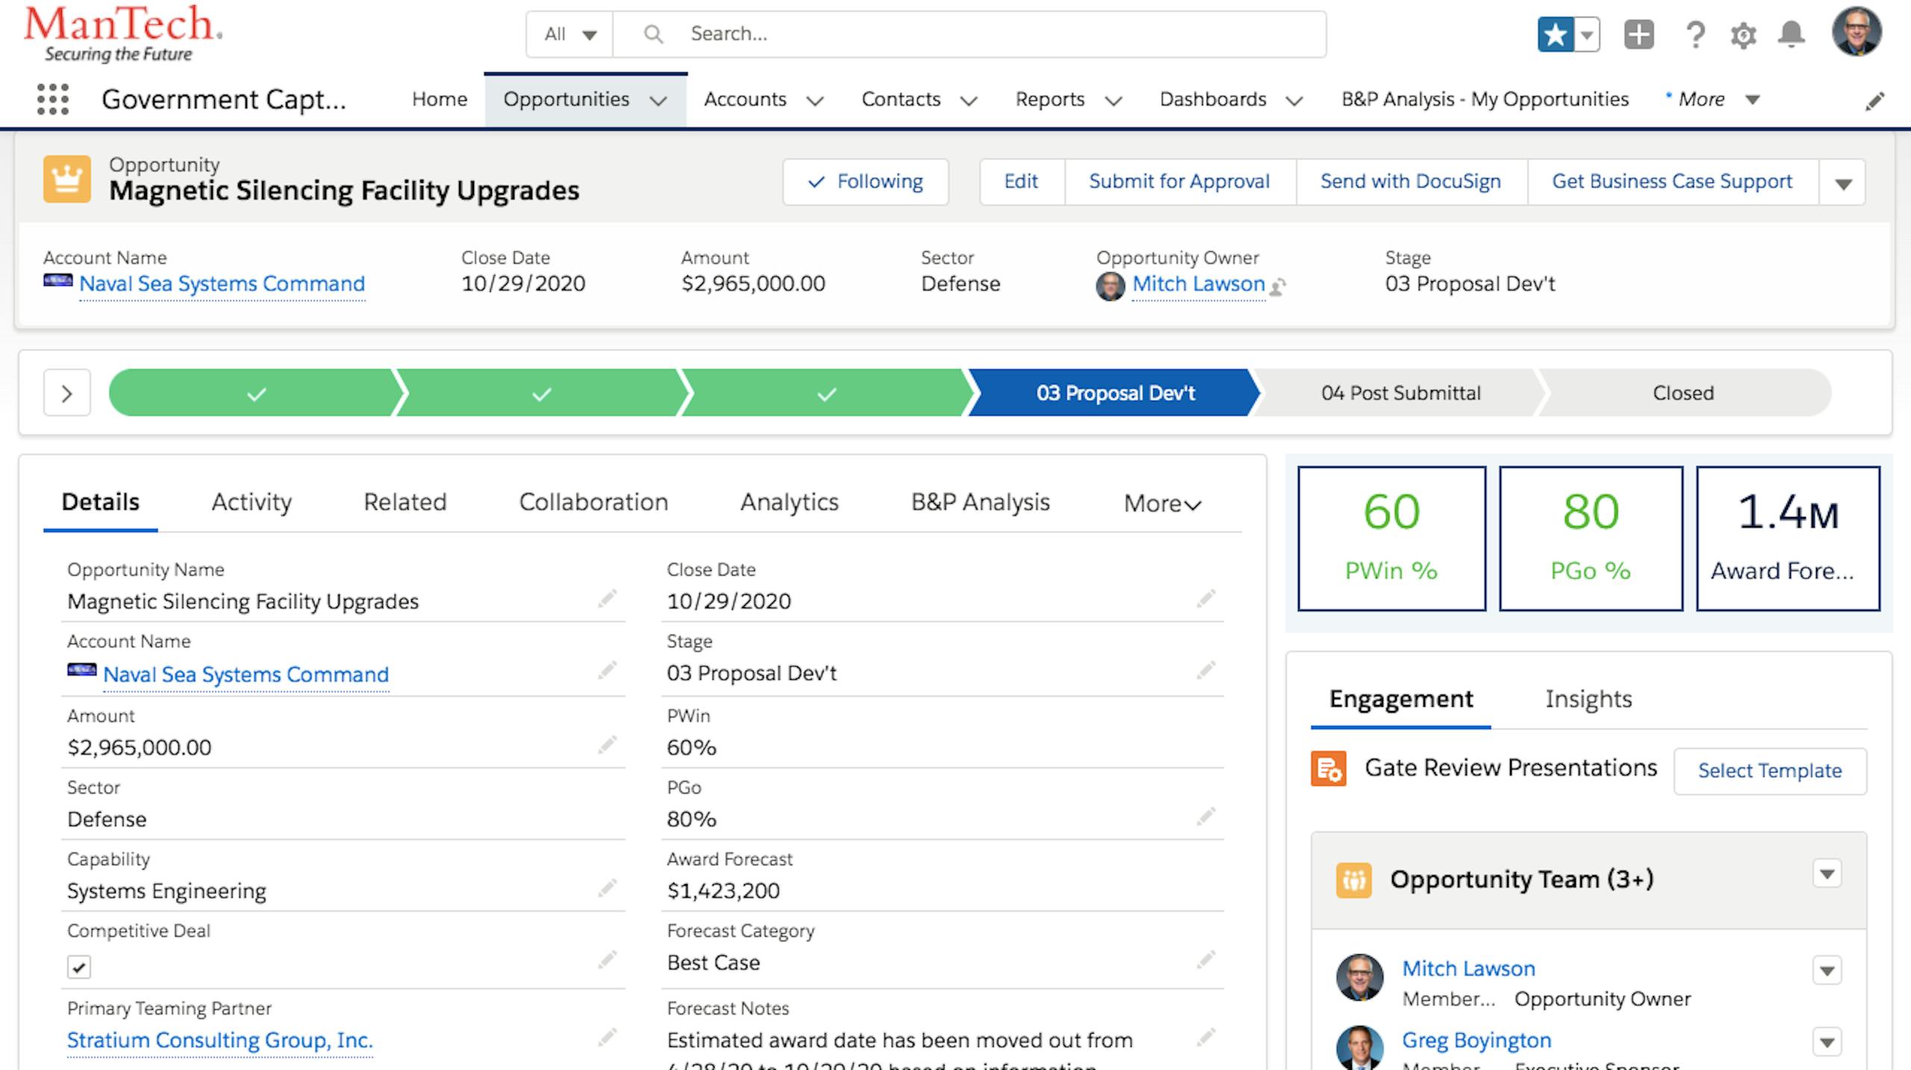Open the App Launcher grid icon
The width and height of the screenshot is (1911, 1070).
[x=53, y=99]
